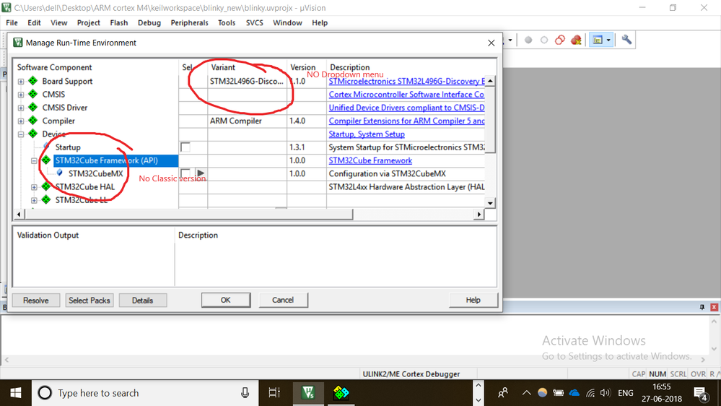721x406 pixels.
Task: Click the STM32CubeMX blue component icon
Action: [x=59, y=173]
